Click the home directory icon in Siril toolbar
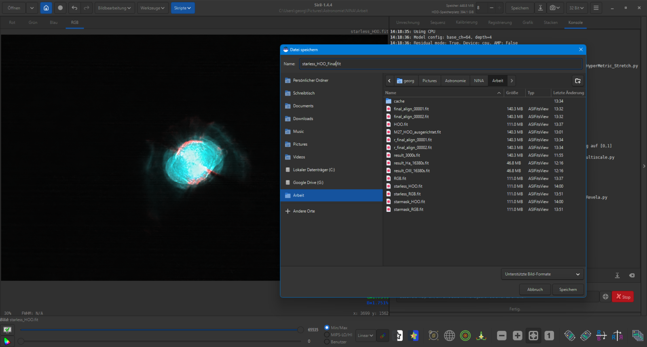 [x=46, y=8]
